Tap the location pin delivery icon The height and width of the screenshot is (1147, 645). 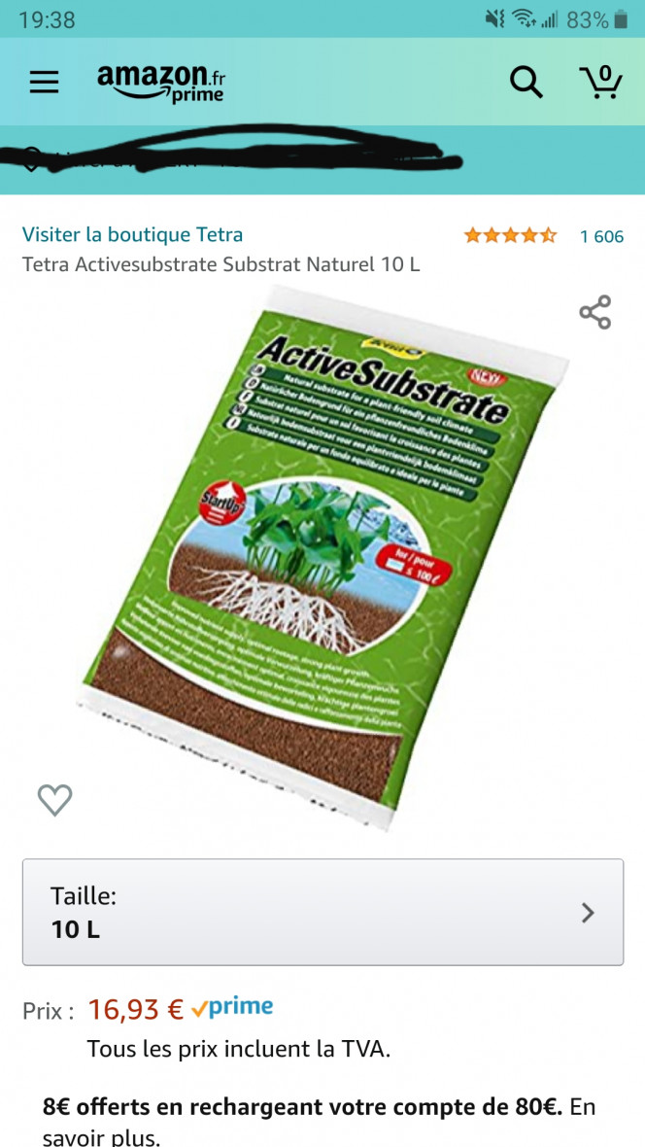31,158
